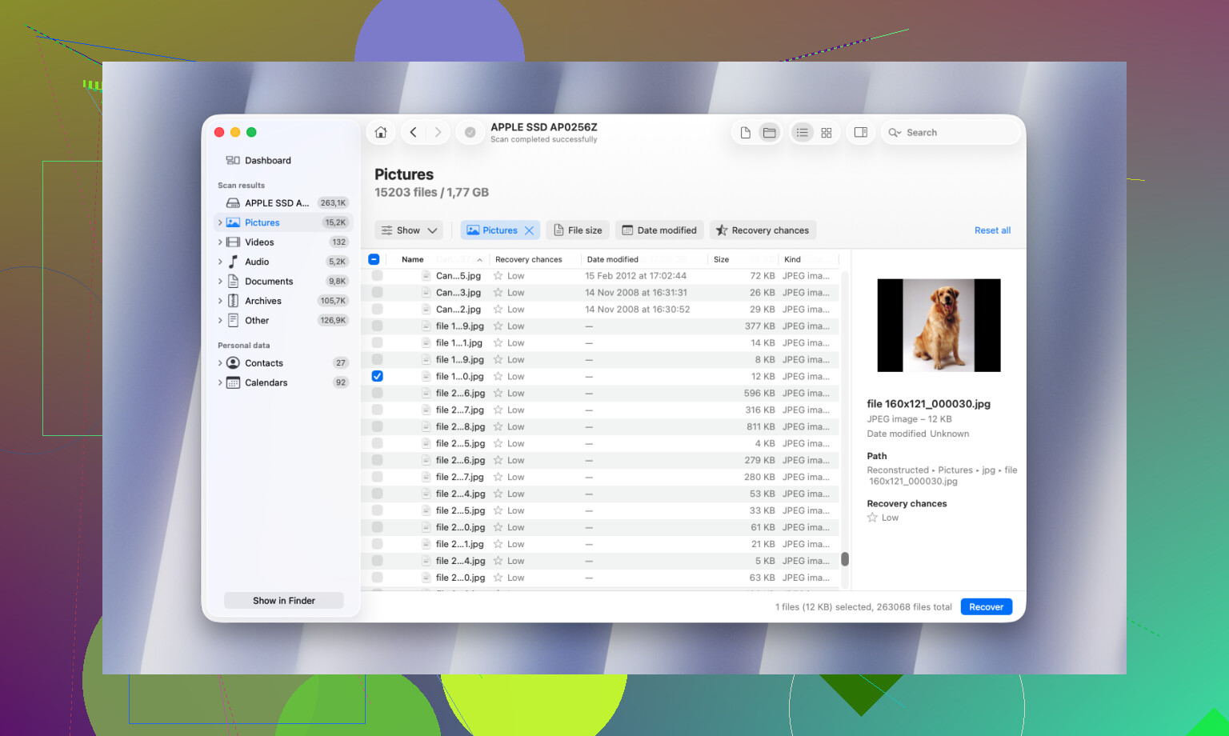This screenshot has width=1229, height=736.
Task: Check the 377 KB file checkbox
Action: tap(377, 326)
